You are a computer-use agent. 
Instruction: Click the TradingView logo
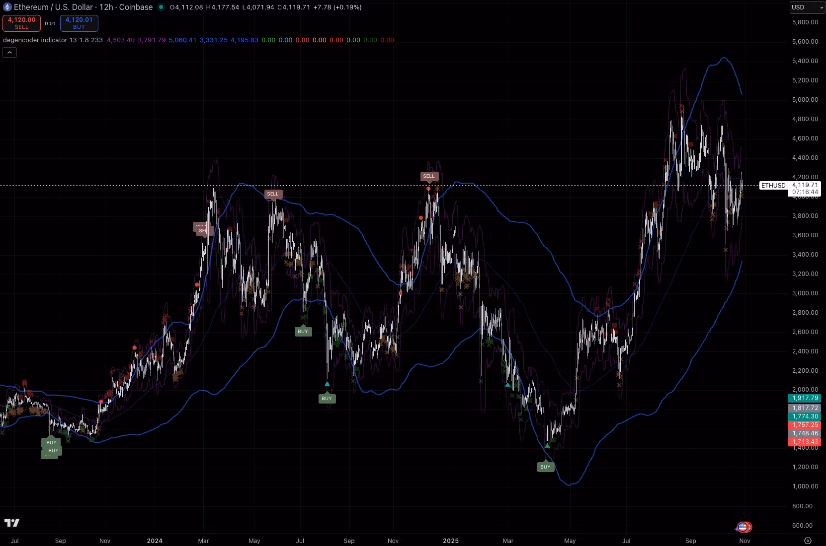(12, 523)
